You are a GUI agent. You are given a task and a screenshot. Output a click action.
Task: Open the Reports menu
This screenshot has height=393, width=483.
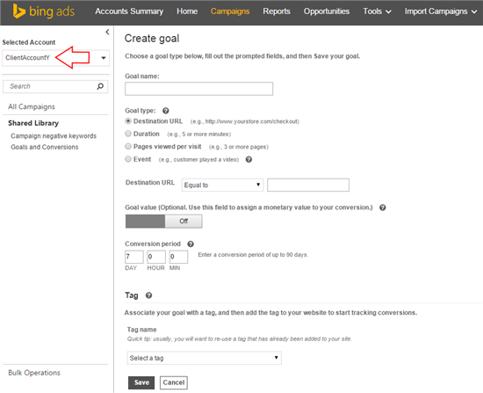point(277,11)
